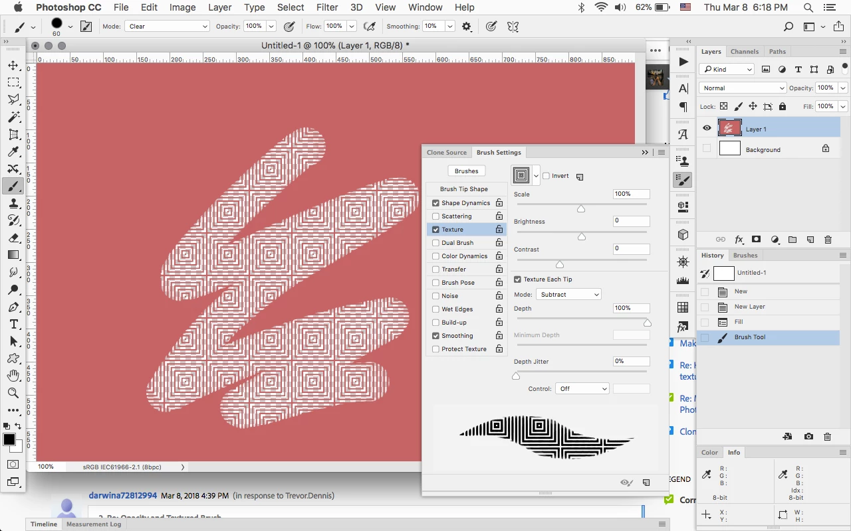This screenshot has height=531, width=851.
Task: Switch to Clone Source tab
Action: tap(447, 153)
